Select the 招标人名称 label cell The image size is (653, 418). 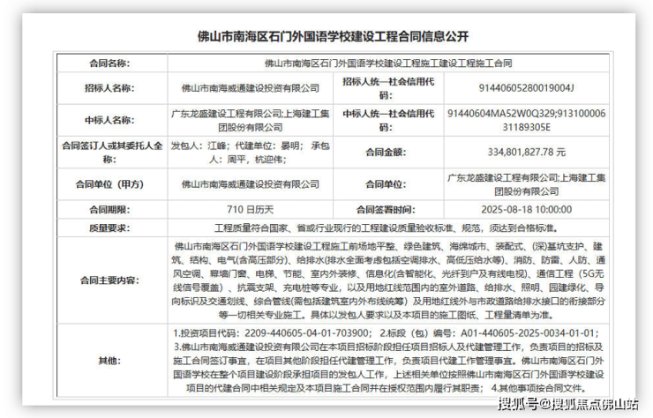click(112, 88)
